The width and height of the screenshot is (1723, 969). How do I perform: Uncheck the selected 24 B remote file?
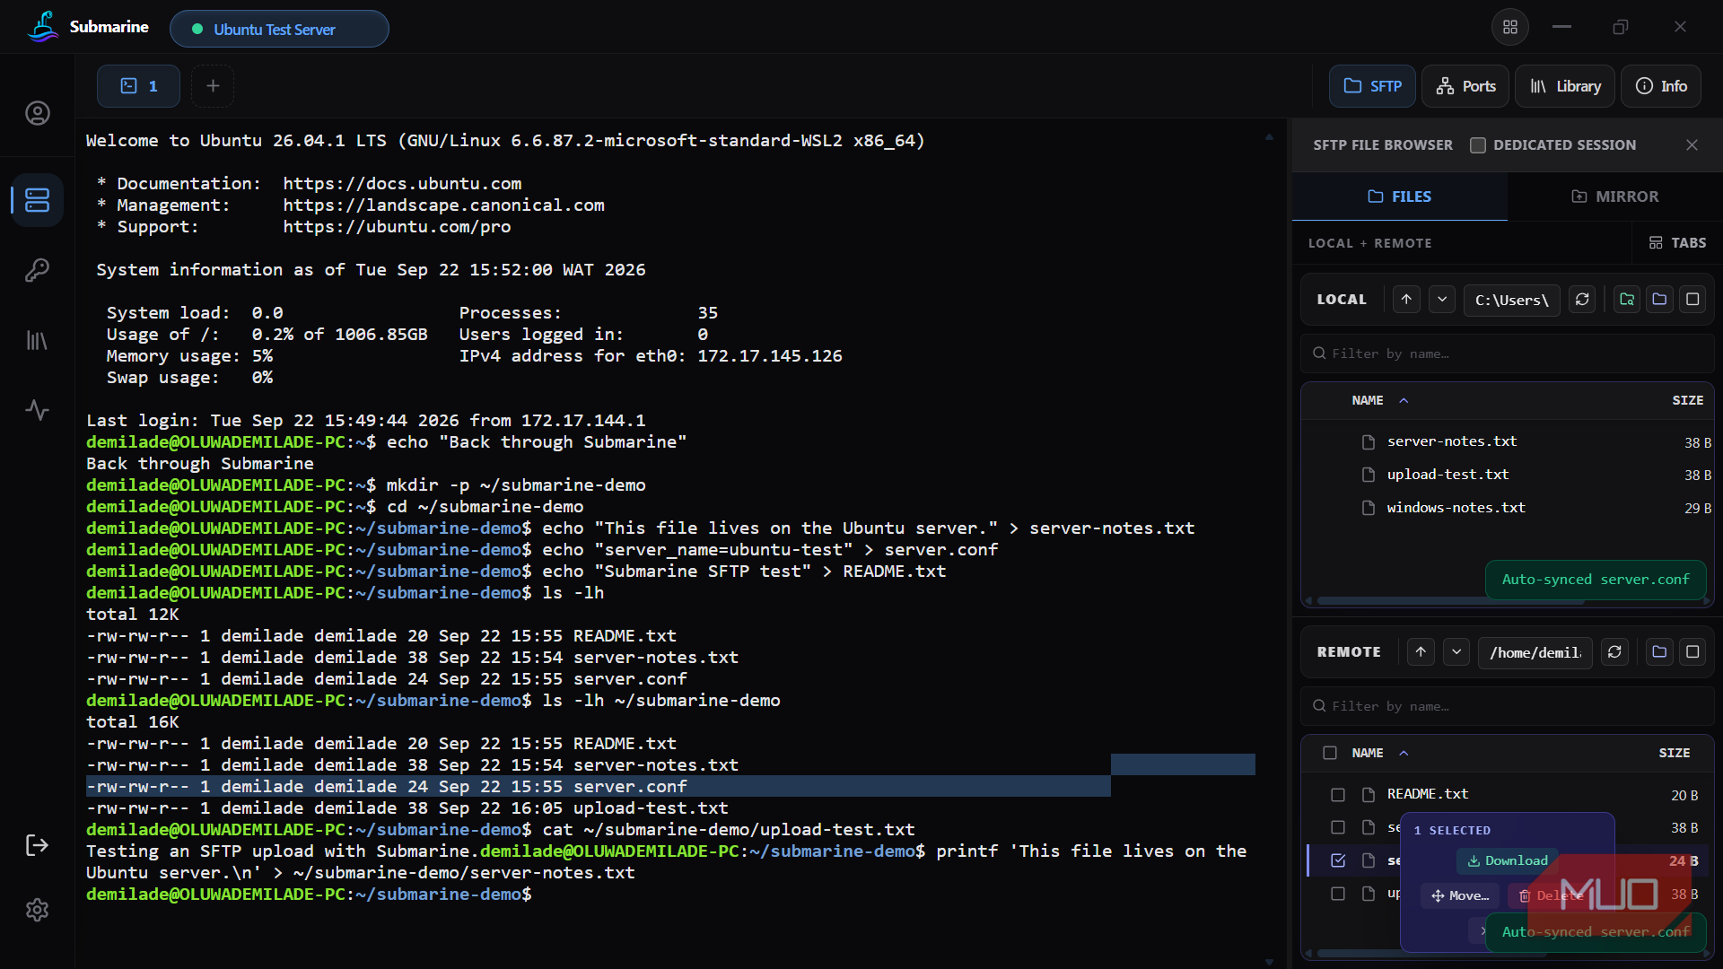point(1338,860)
